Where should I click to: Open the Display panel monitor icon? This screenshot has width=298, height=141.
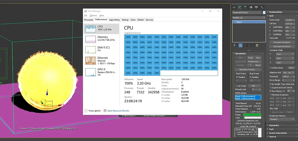click(x=256, y=7)
